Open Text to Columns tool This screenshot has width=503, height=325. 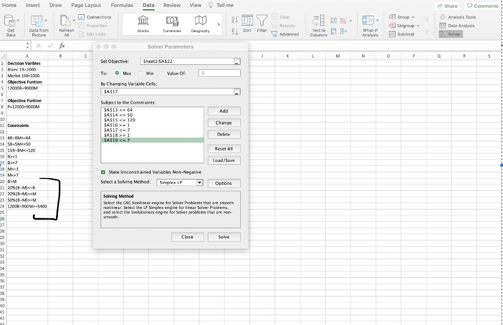[319, 21]
